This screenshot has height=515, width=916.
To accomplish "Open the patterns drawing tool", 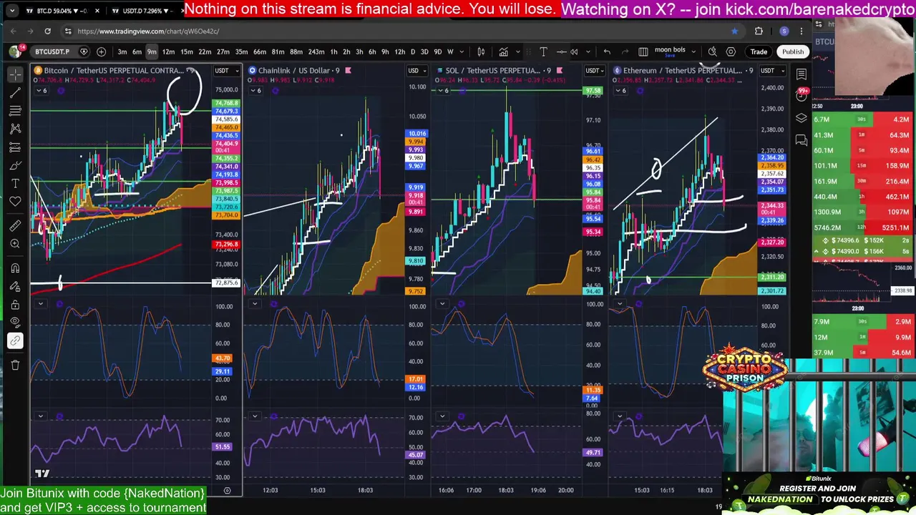I will pyautogui.click(x=15, y=129).
